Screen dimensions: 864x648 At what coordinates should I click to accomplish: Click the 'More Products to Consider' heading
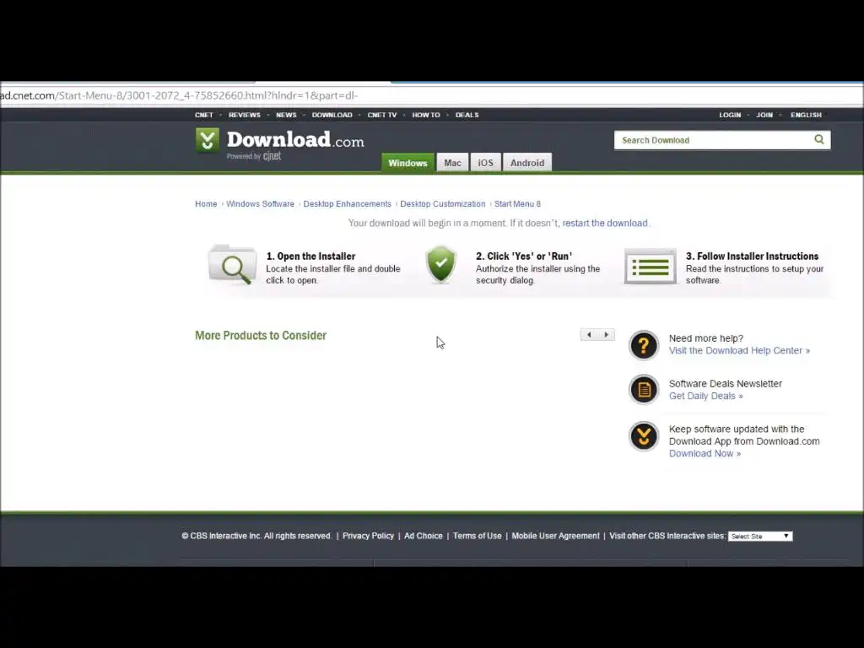pos(261,336)
